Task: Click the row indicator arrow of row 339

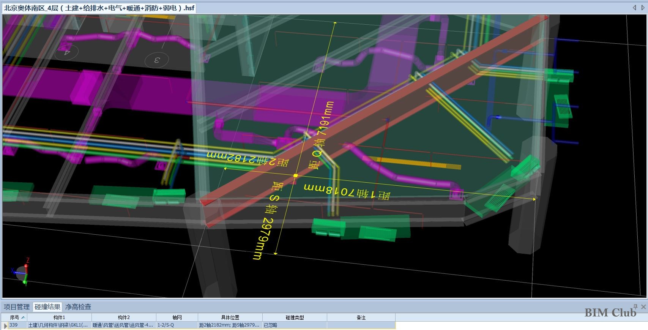Action: (x=5, y=325)
